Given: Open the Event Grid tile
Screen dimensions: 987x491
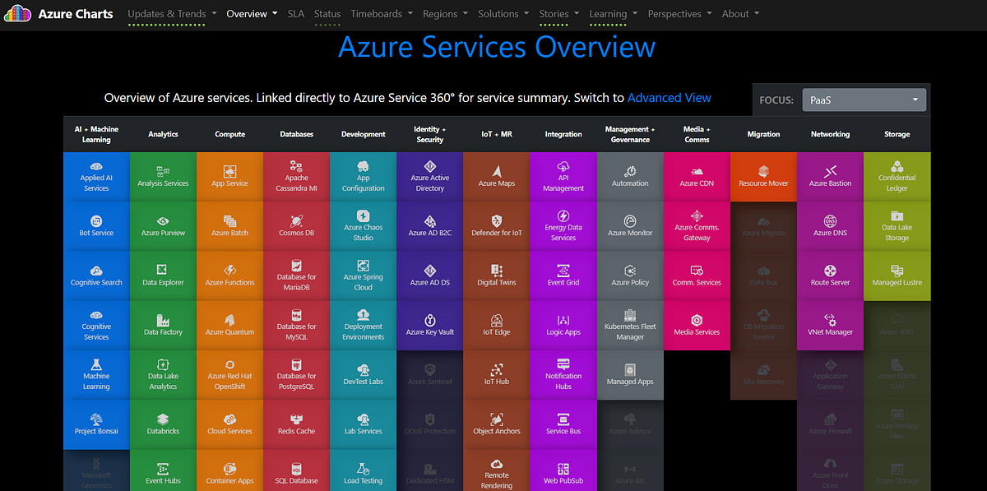Looking at the screenshot, I should 563,276.
